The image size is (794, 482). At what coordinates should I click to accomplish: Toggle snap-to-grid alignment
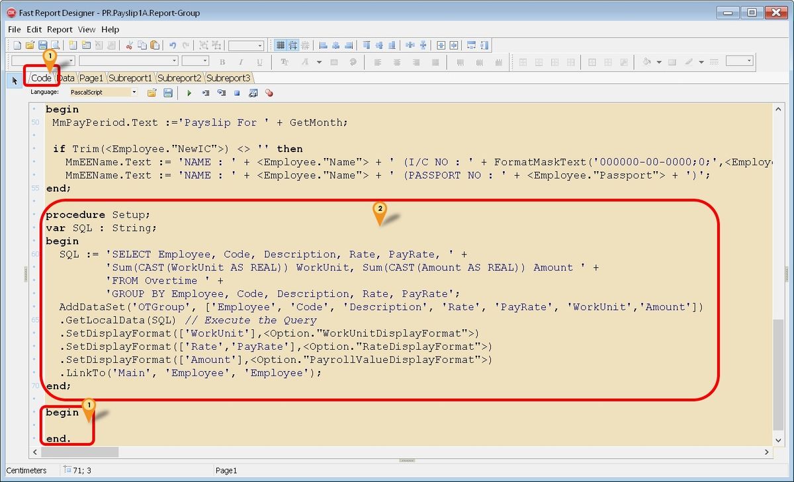pyautogui.click(x=291, y=45)
